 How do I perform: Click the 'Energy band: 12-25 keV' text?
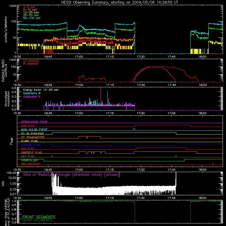coord(41,90)
